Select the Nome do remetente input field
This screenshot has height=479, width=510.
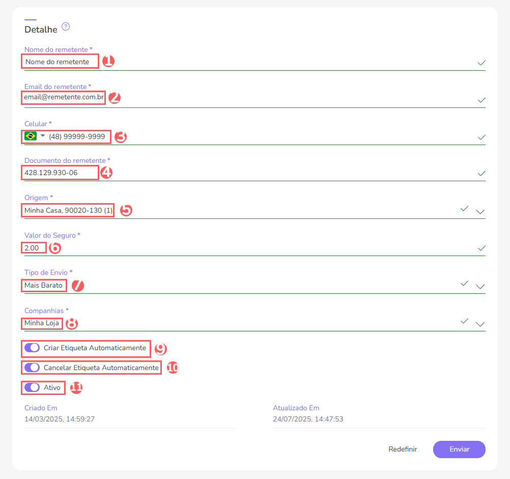pyautogui.click(x=60, y=61)
